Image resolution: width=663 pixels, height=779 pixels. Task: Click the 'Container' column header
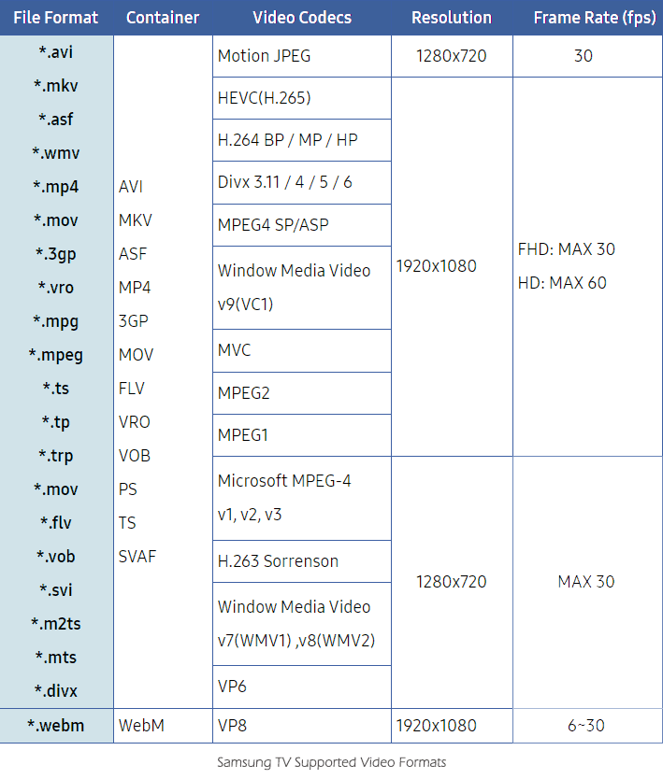pyautogui.click(x=163, y=18)
